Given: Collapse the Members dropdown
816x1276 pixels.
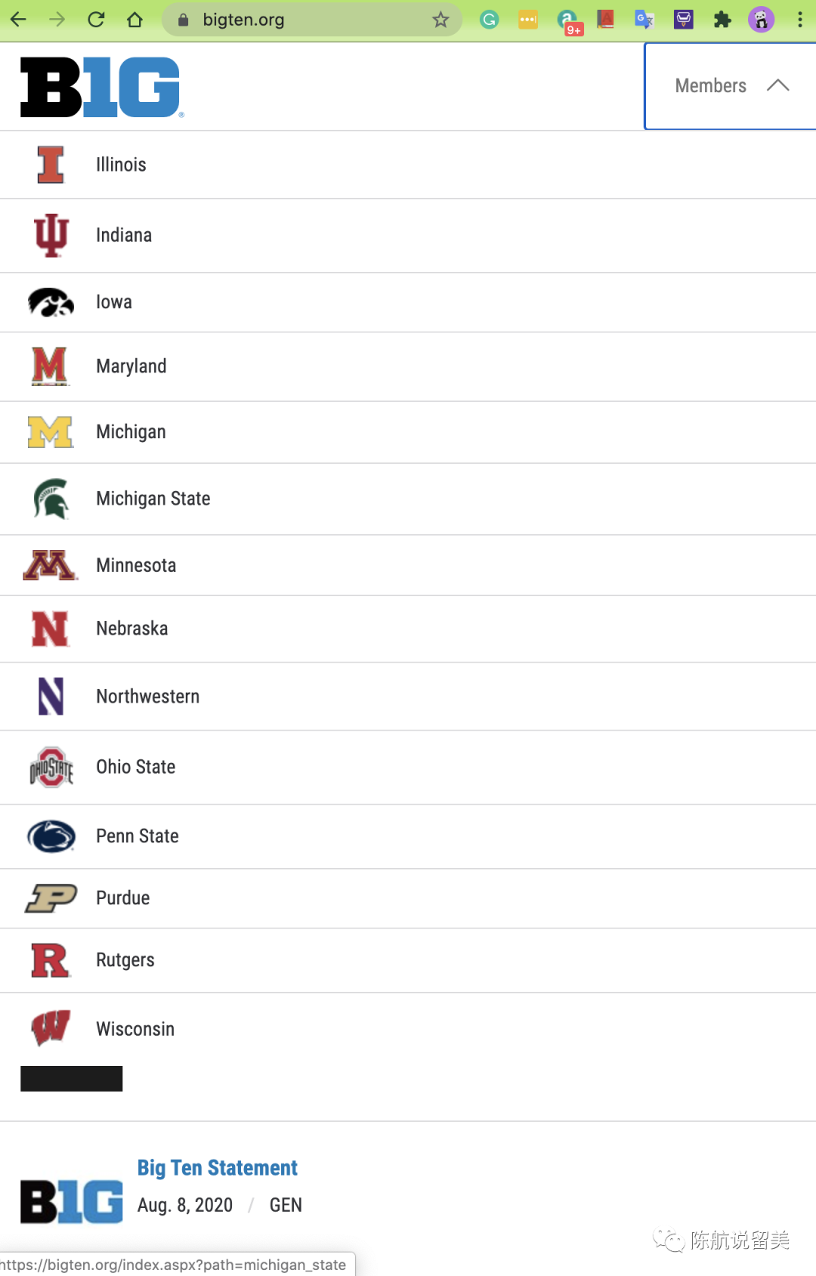Looking at the screenshot, I should tap(711, 86).
